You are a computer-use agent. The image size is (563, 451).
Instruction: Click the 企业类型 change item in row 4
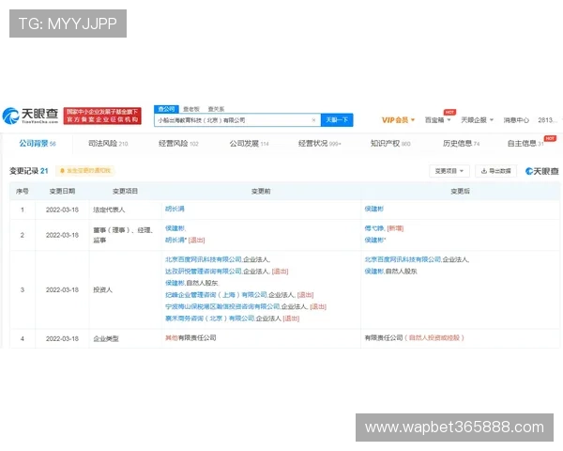click(106, 339)
